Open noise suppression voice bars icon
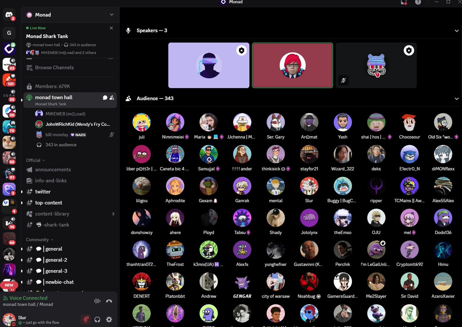Viewport: 462px width, 327px height. click(x=97, y=301)
